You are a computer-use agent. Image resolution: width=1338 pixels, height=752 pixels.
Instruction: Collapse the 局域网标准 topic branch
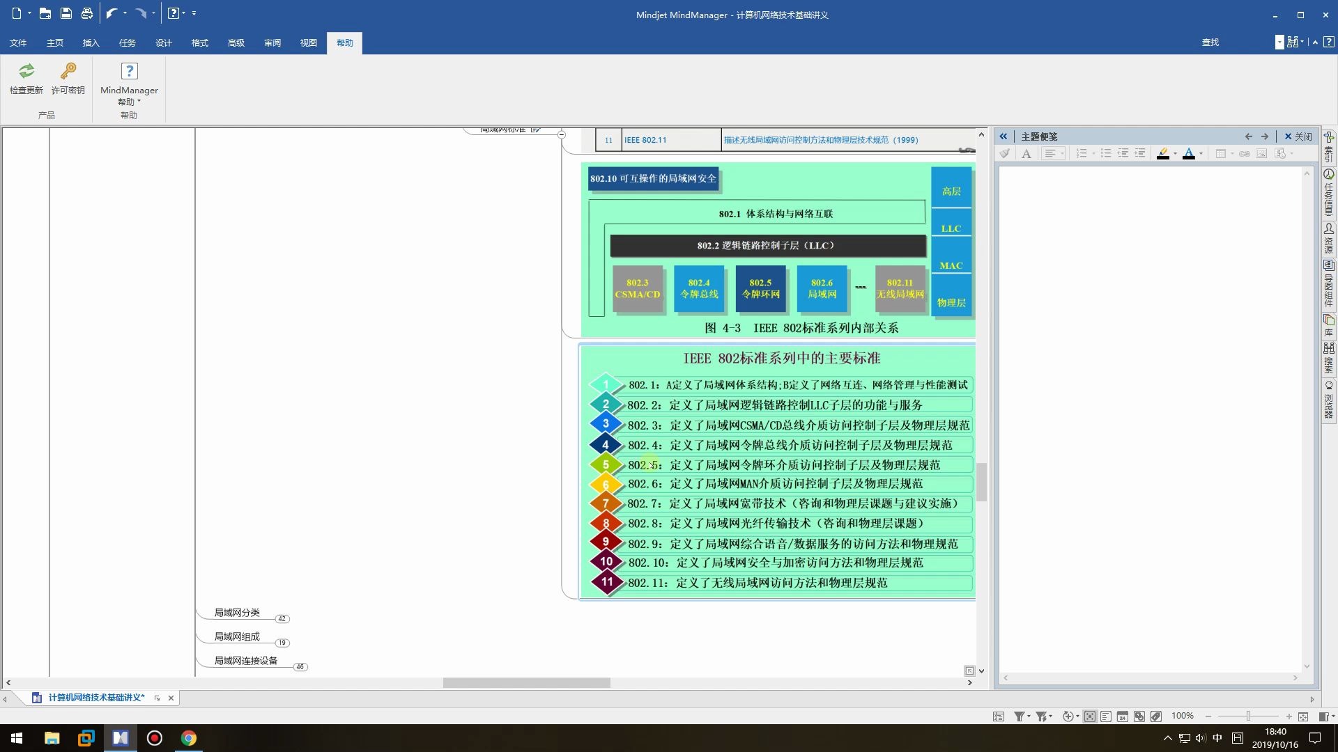click(562, 134)
